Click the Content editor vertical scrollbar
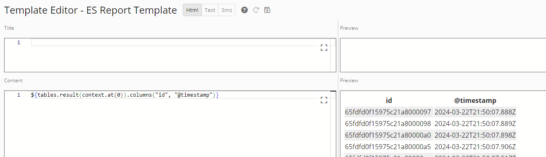Screen dimensions: 546x157 [x=333, y=124]
